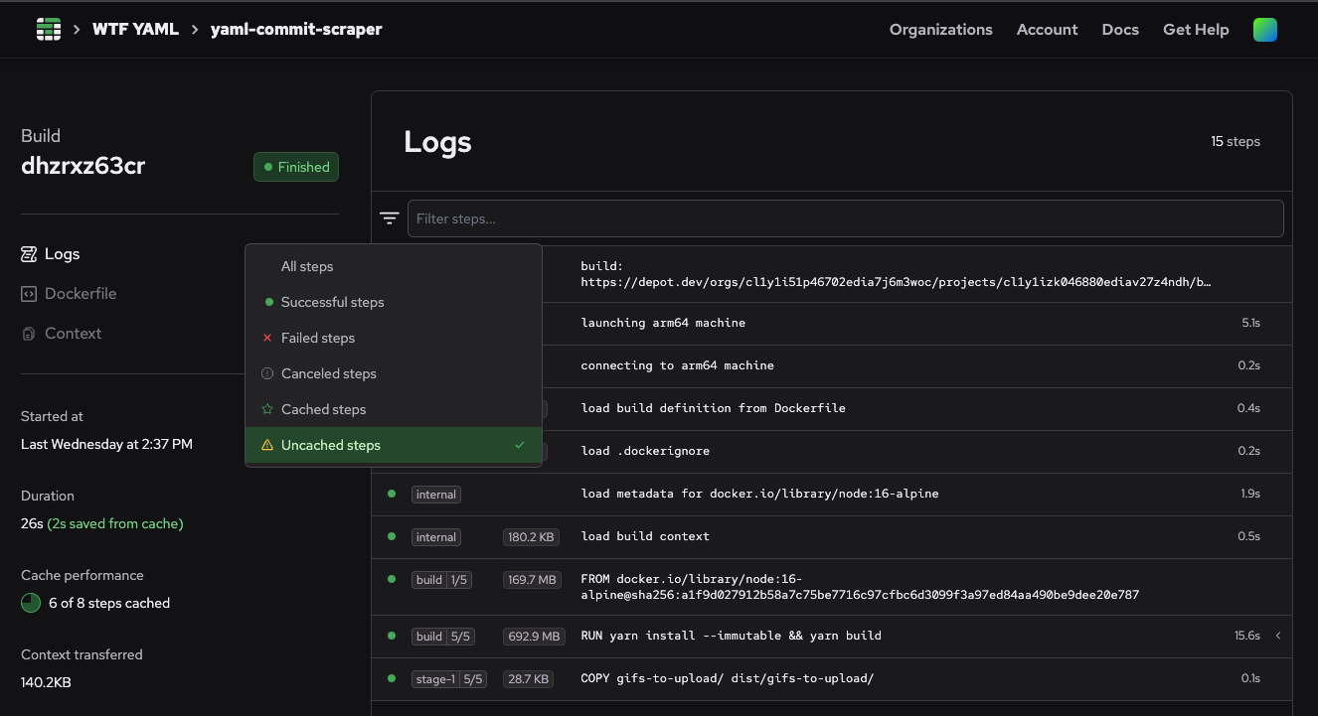Click the Logs sidebar icon

[29, 254]
